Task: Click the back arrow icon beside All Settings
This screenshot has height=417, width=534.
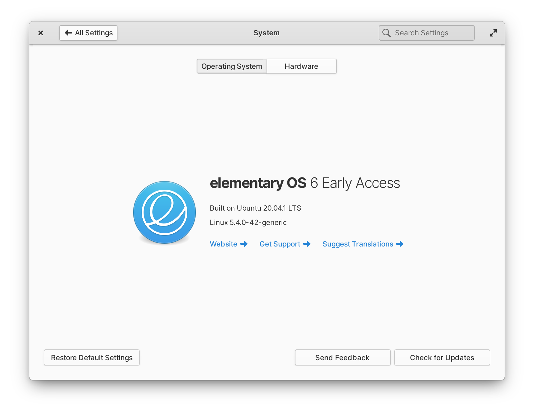Action: [x=68, y=33]
